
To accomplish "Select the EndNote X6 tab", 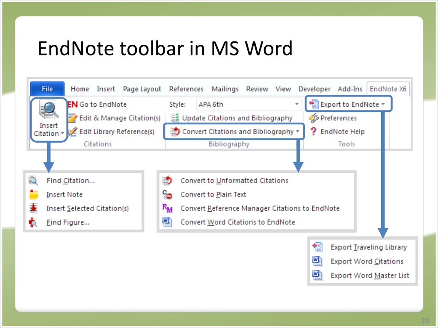I will coord(388,89).
